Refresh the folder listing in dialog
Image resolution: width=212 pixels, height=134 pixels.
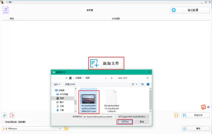[112, 78]
